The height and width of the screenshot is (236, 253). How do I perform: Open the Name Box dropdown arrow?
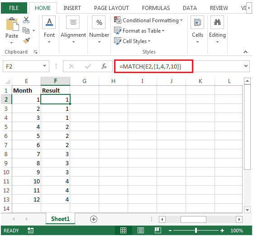[x=44, y=66]
